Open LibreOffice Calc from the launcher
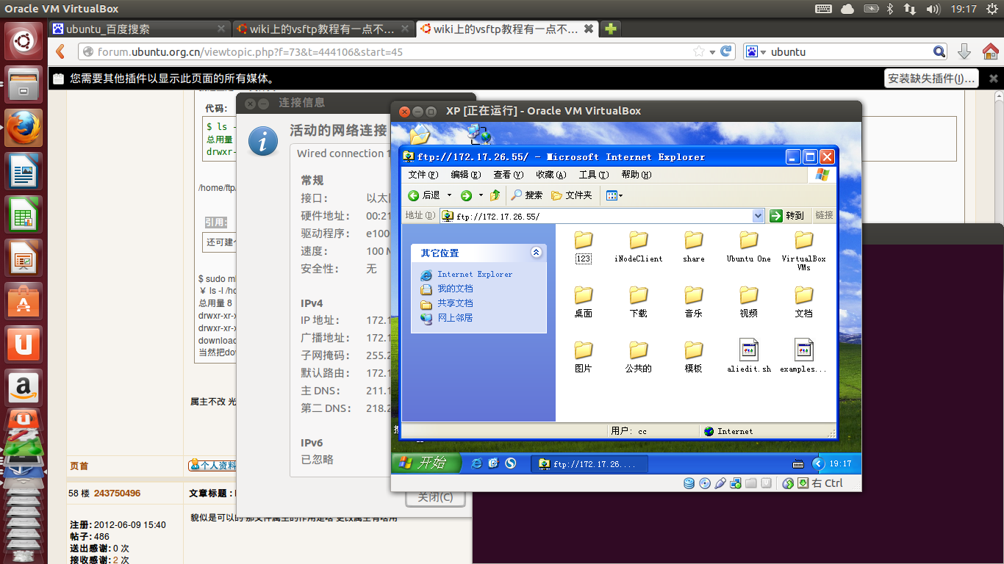 (x=24, y=216)
